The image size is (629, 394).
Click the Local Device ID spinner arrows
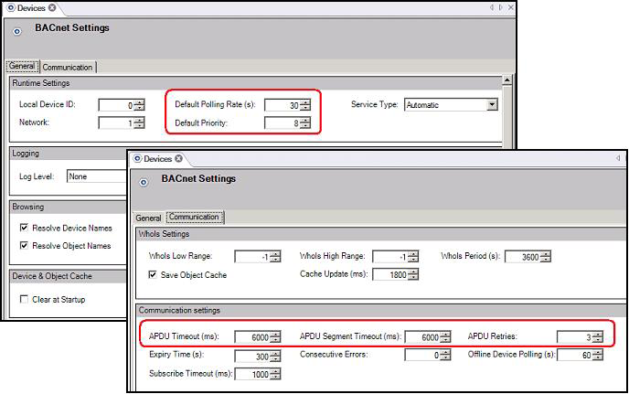(x=139, y=105)
